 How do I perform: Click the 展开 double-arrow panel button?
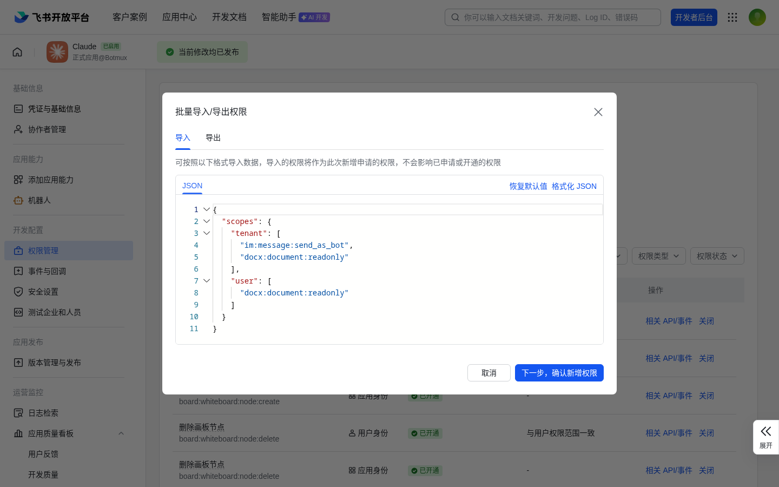coord(766,437)
